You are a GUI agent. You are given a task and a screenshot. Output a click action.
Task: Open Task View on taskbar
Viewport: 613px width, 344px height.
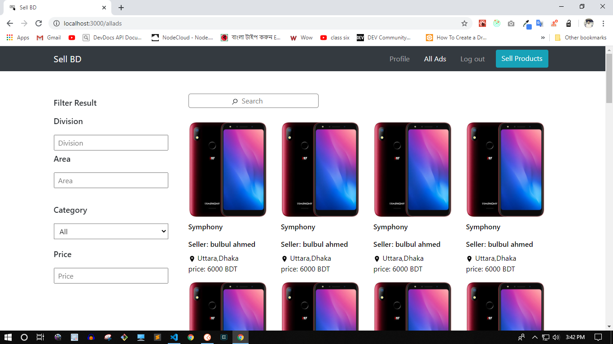pos(40,337)
